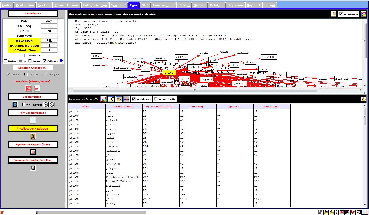This screenshot has height=215, width=369.
Task: Click the folder download icon in bottom bar
Action: (326, 212)
